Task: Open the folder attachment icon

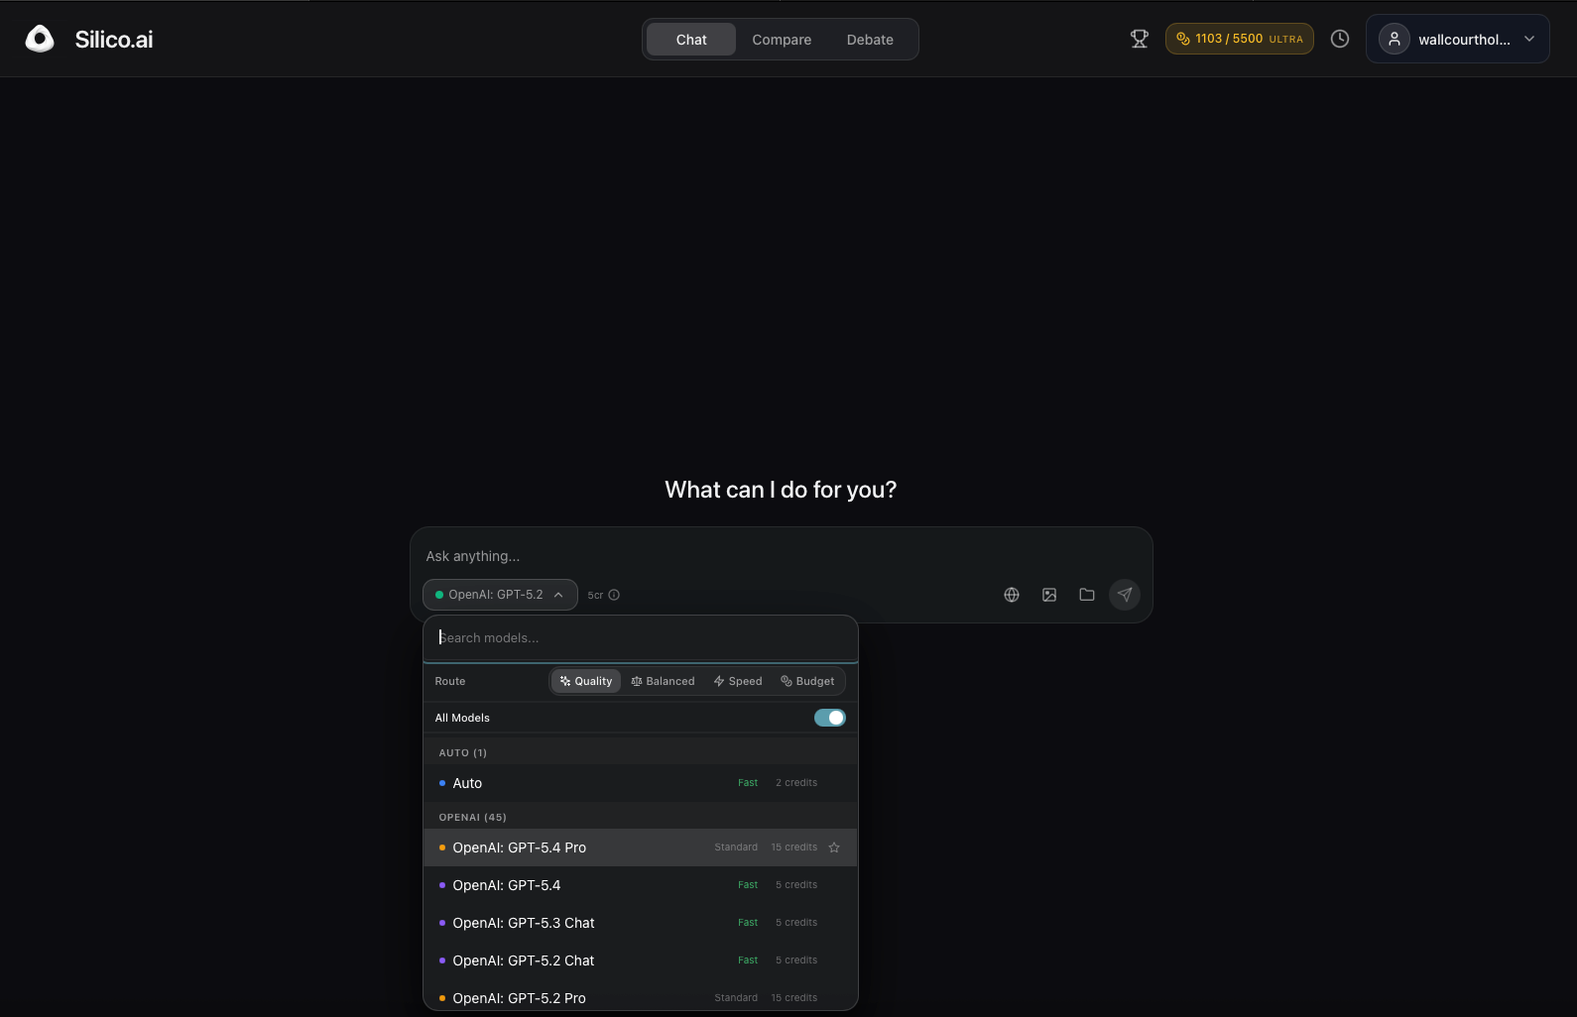Action: [x=1086, y=595]
